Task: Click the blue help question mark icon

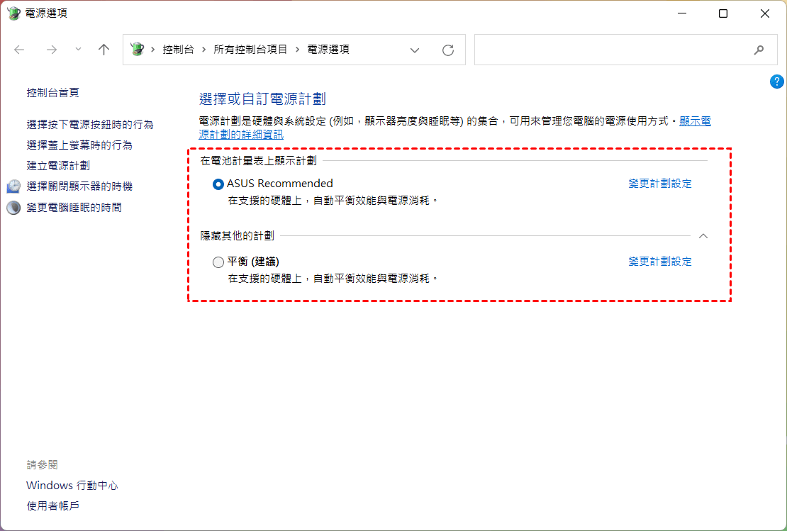Action: point(776,82)
